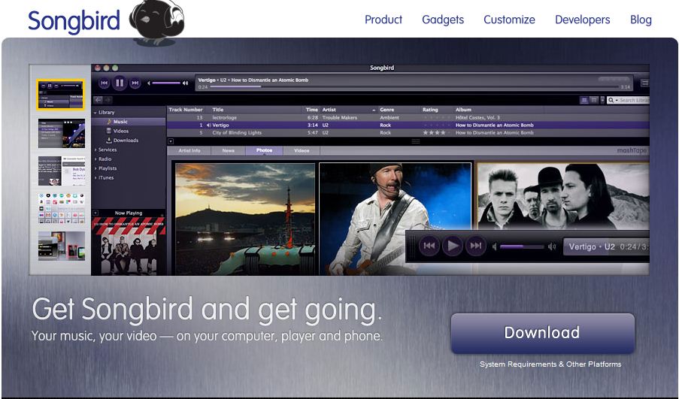Open the Product menu

tap(383, 20)
